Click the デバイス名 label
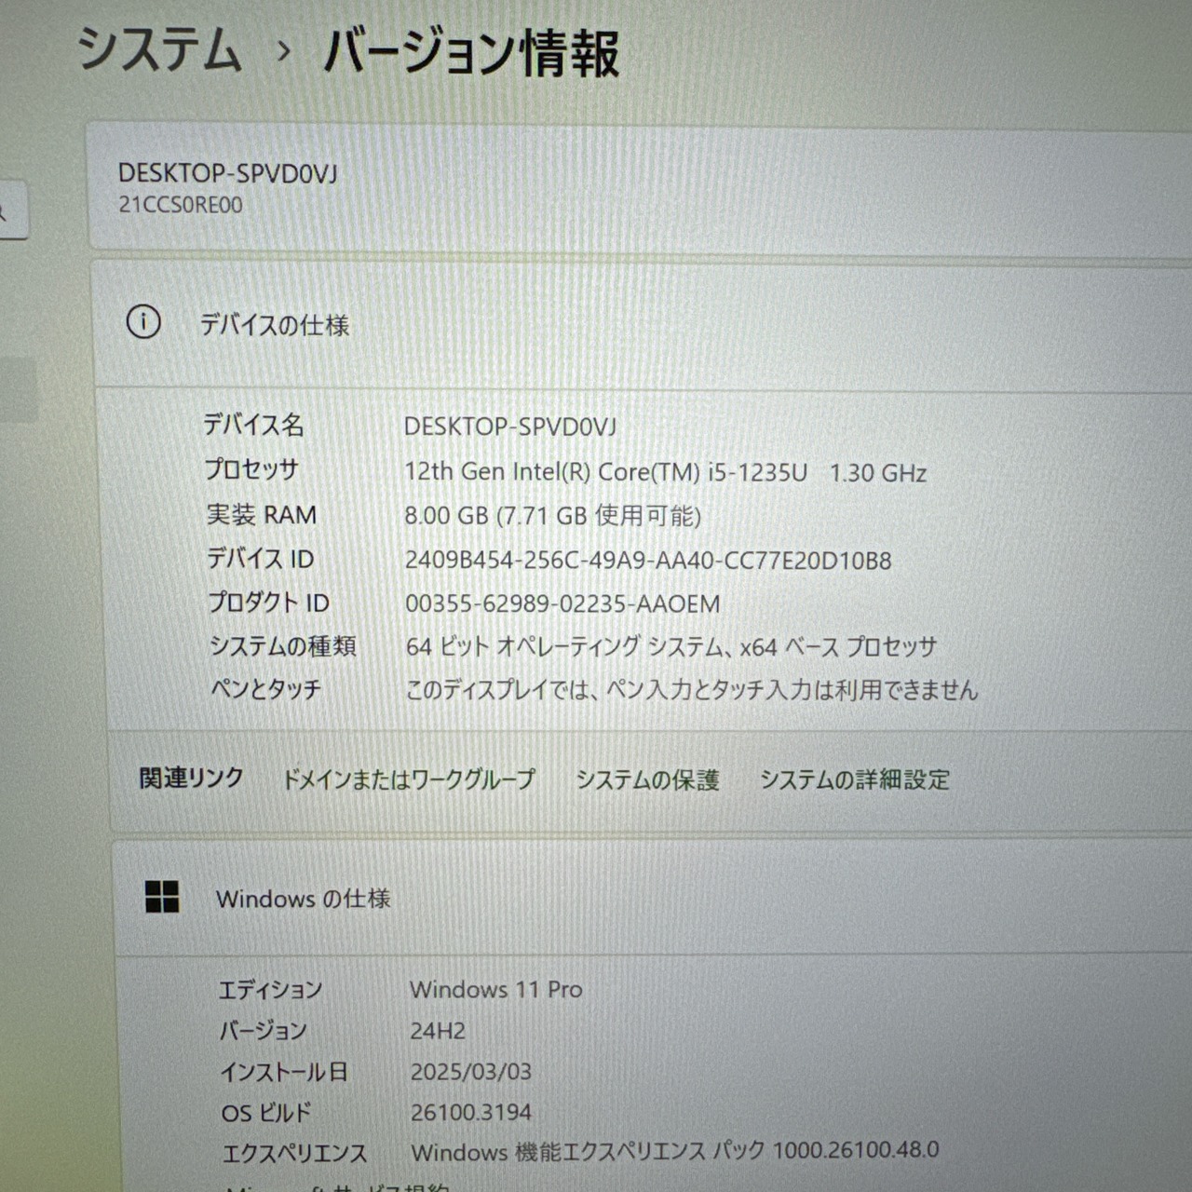This screenshot has width=1192, height=1192. (253, 426)
